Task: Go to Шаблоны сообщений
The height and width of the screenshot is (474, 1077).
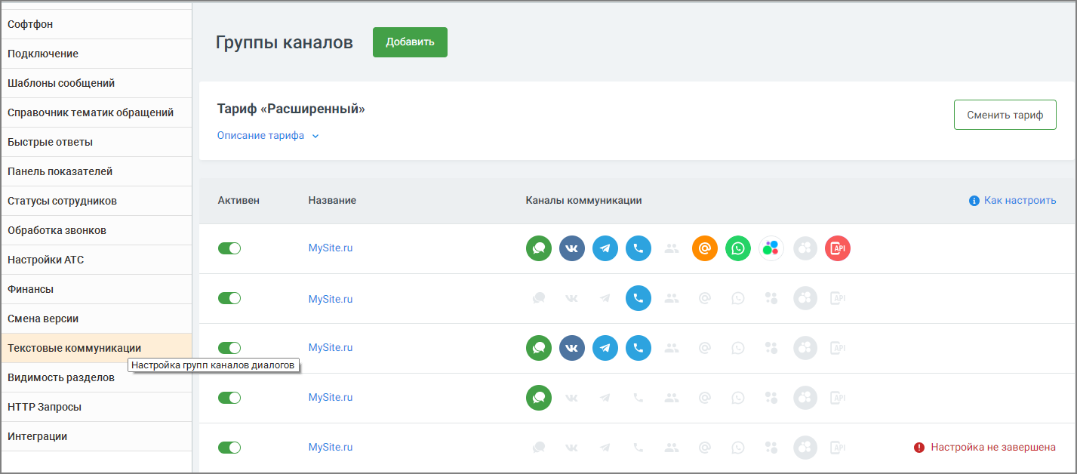Action: coord(96,83)
